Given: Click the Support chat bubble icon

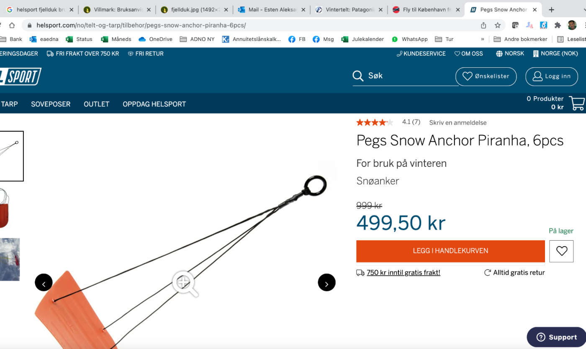Looking at the screenshot, I should pos(540,337).
